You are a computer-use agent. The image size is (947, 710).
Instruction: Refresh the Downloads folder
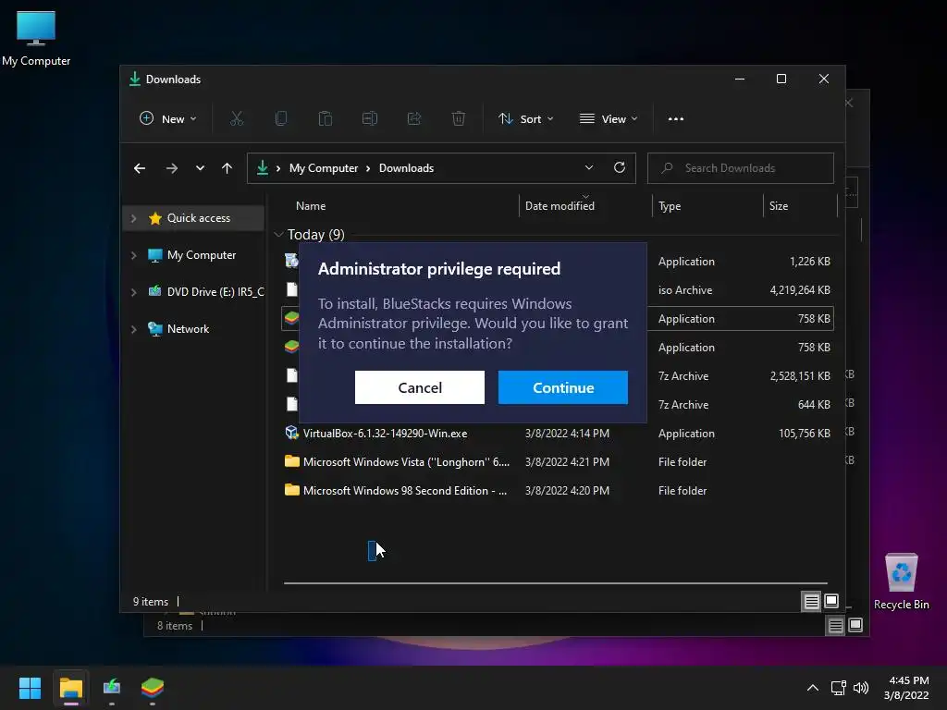619,168
